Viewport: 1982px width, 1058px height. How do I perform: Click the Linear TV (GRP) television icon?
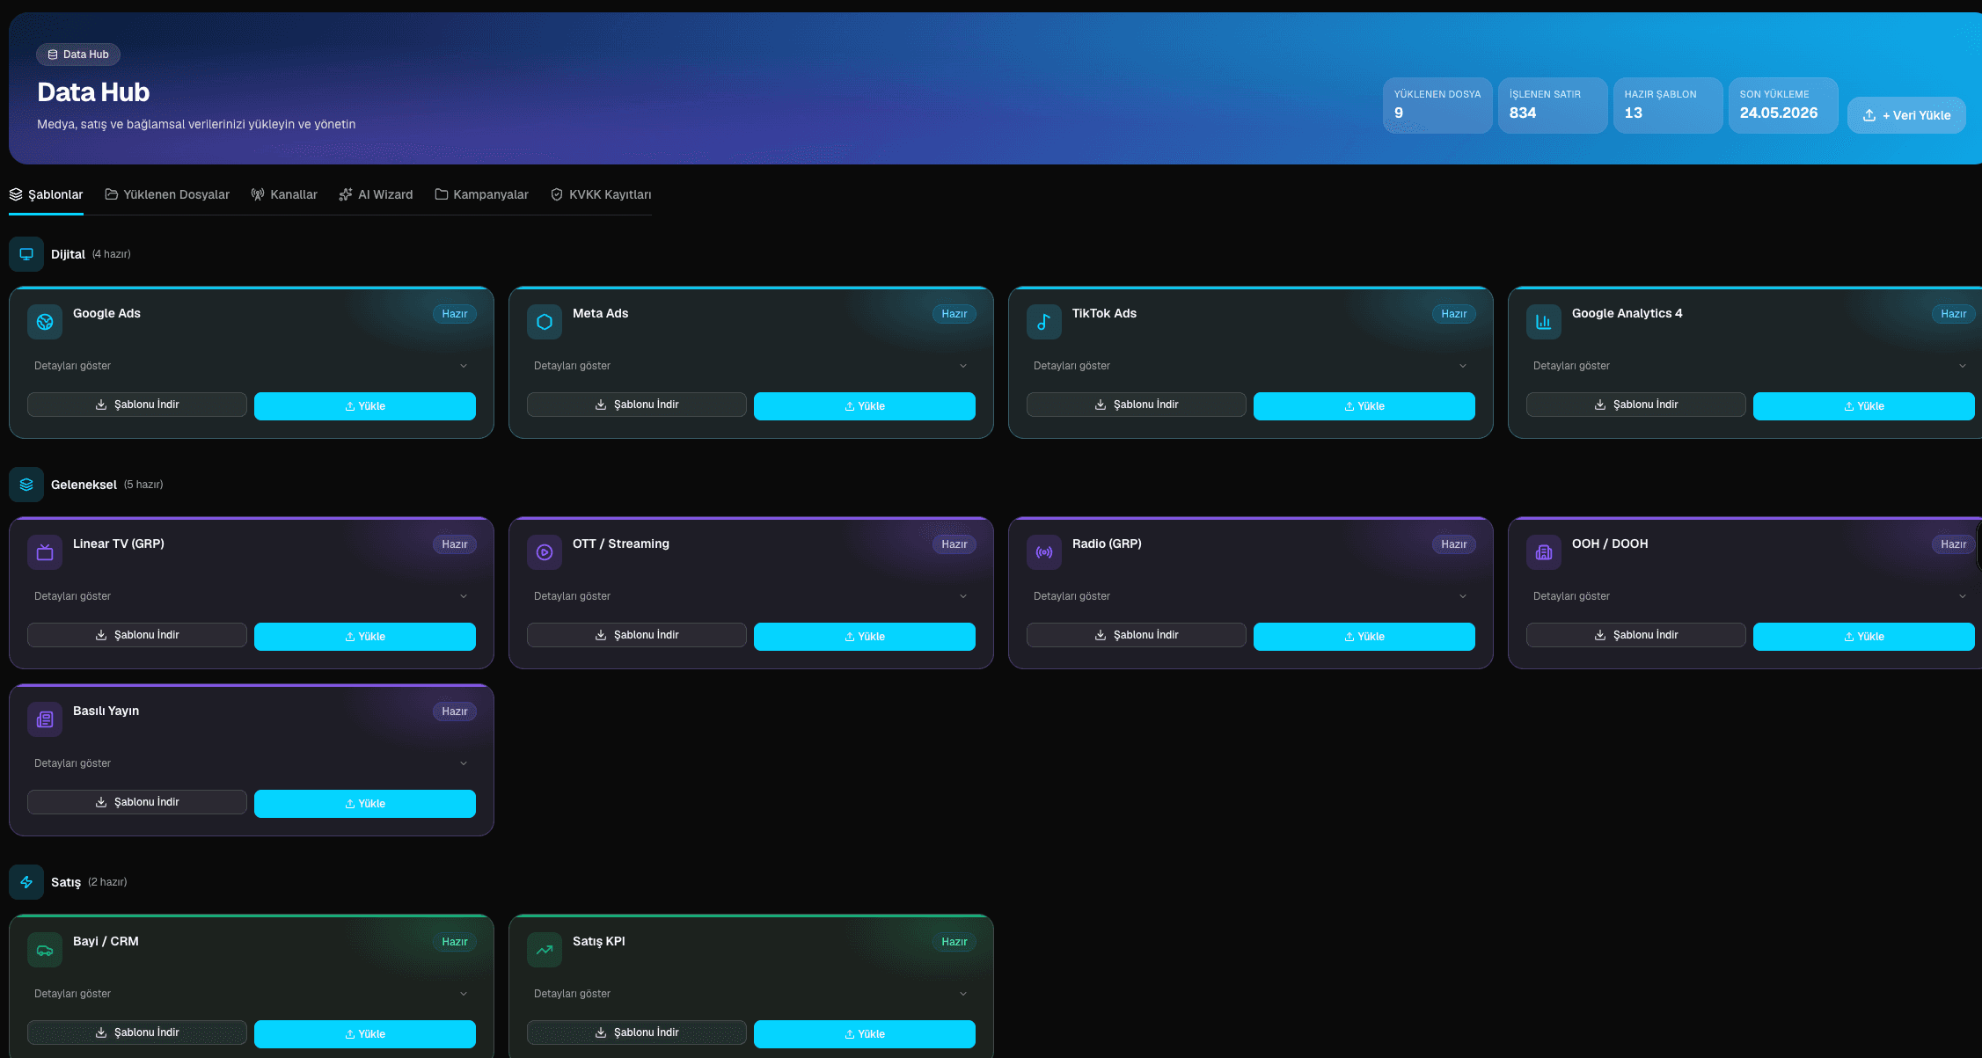click(45, 552)
